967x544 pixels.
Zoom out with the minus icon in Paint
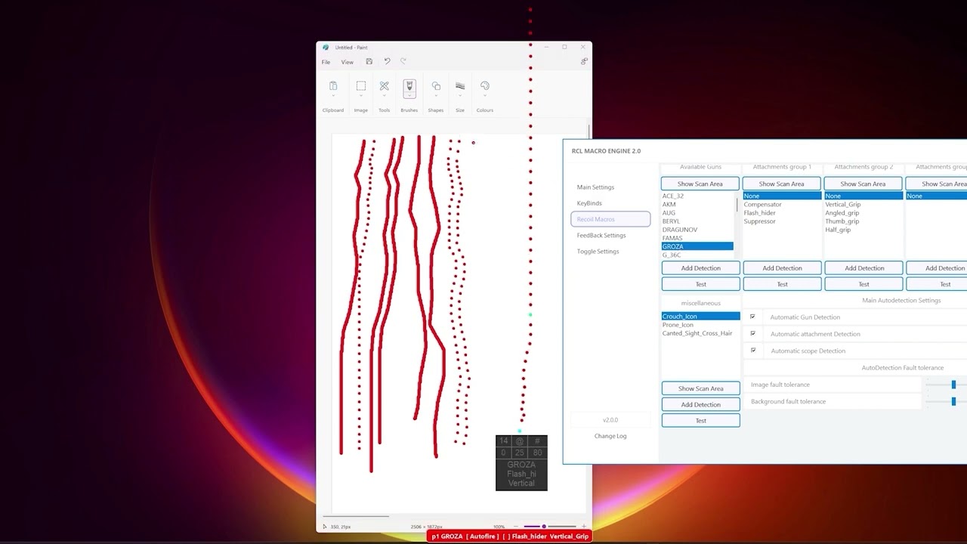517,527
